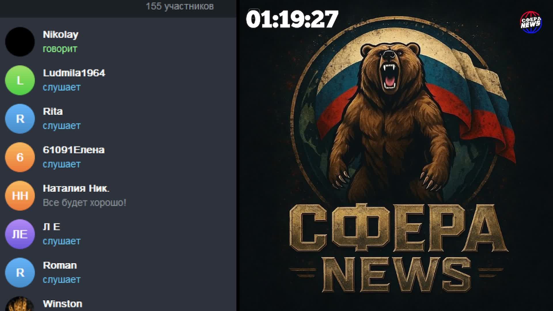Select participant 61091Елена
Image resolution: width=553 pixels, height=311 pixels.
[x=74, y=150]
